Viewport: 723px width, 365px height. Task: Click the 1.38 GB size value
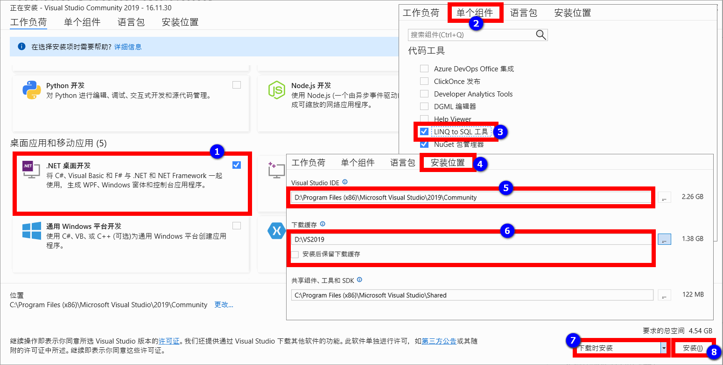click(692, 239)
